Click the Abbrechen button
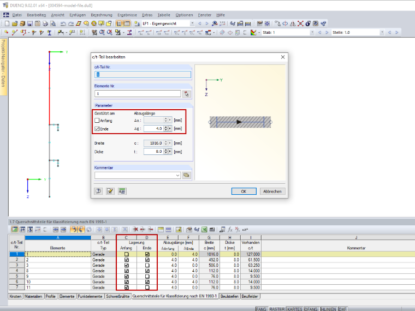Viewport: 415px width, 311px height. [x=272, y=191]
